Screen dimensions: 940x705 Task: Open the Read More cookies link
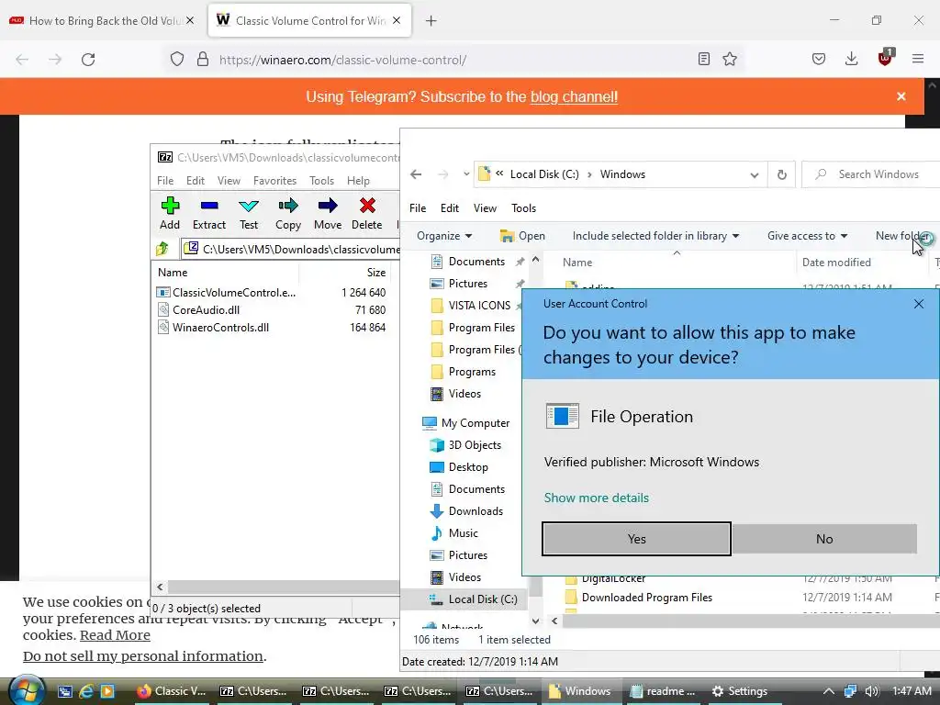[115, 635]
